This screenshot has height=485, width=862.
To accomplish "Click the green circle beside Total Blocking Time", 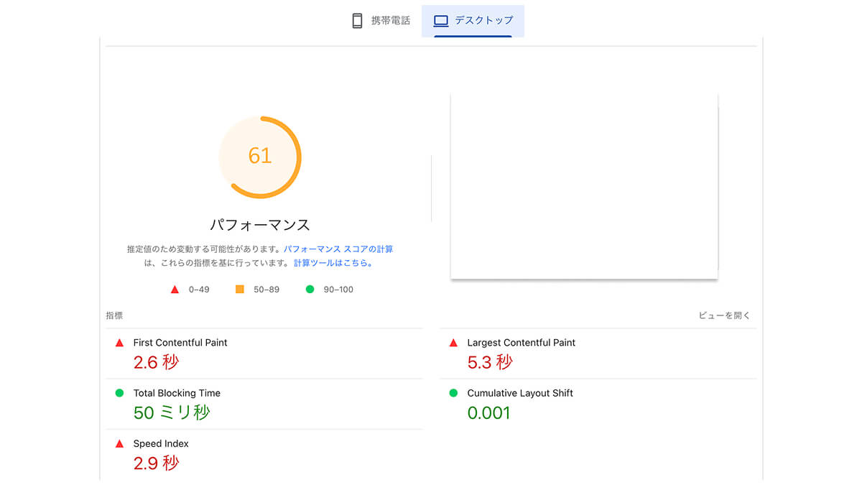I will point(120,393).
